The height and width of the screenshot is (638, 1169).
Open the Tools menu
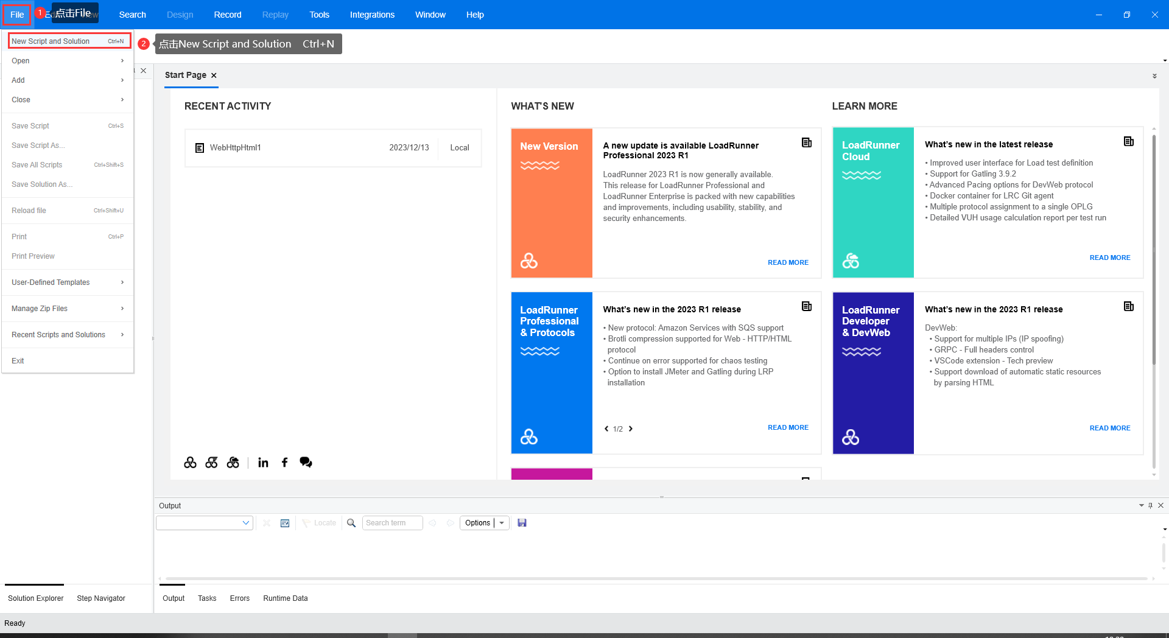point(319,15)
